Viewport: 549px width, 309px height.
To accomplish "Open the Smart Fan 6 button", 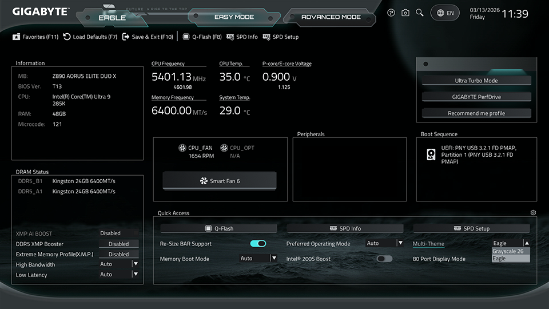I will 220,181.
